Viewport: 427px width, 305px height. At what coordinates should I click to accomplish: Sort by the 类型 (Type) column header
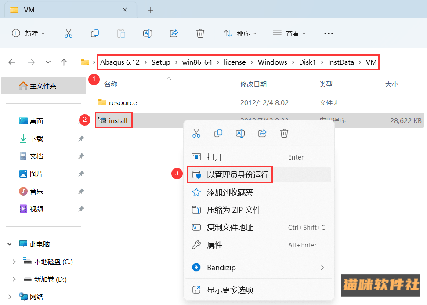tap(326, 84)
